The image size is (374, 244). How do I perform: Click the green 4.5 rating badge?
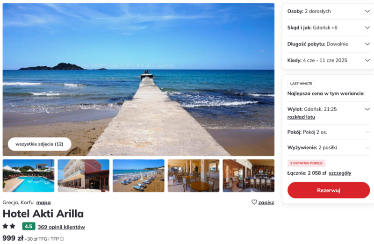[29, 226]
